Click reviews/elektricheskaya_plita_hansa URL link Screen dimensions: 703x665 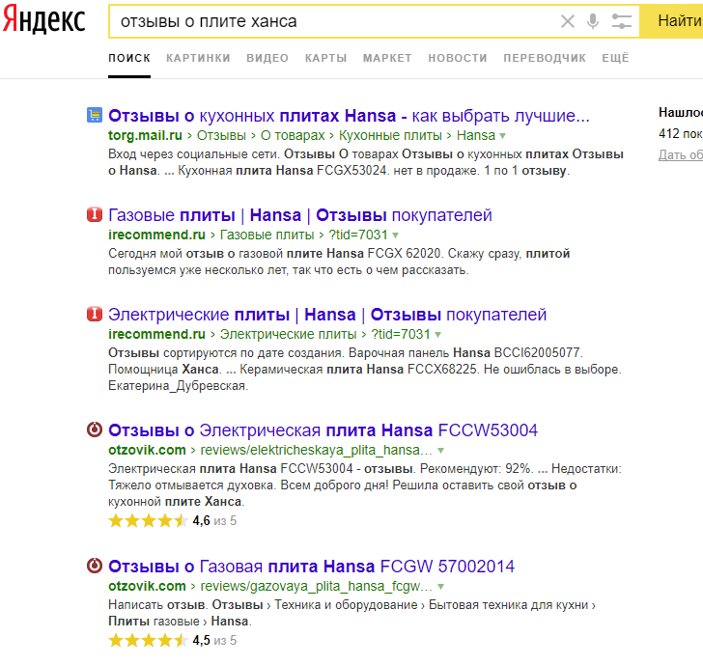(316, 450)
